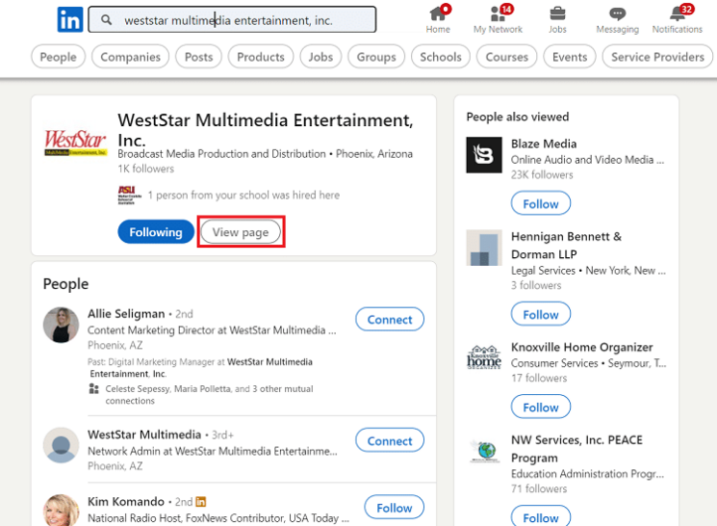Screen dimensions: 717x526
Task: Filter results by People
Action: click(x=58, y=57)
